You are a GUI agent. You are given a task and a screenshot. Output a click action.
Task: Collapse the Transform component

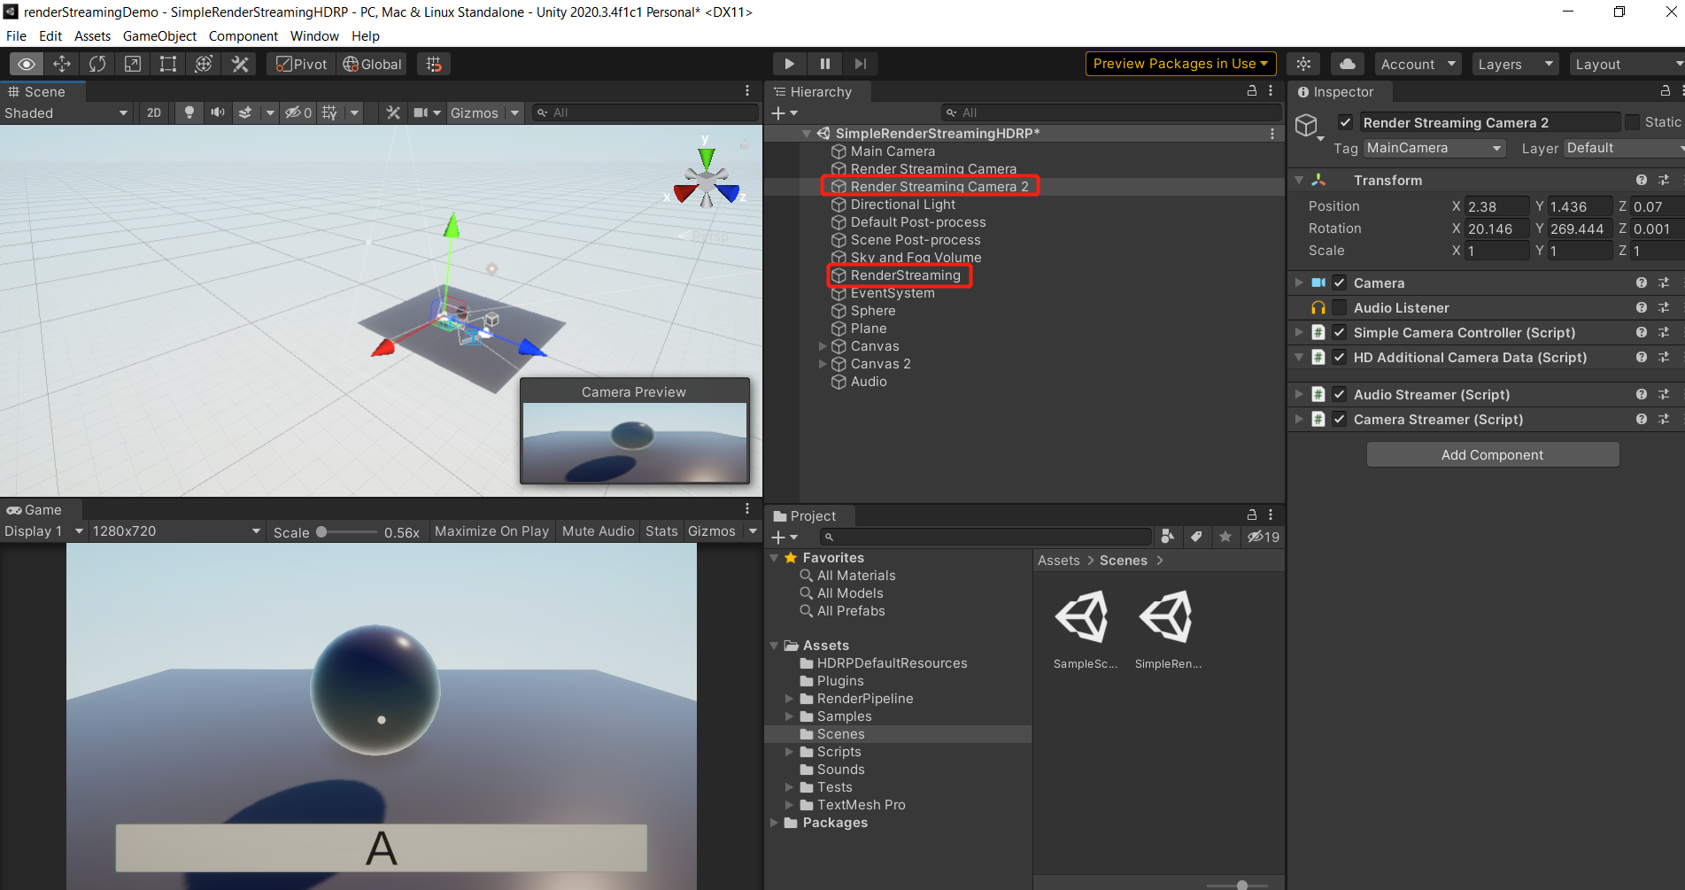(1299, 180)
